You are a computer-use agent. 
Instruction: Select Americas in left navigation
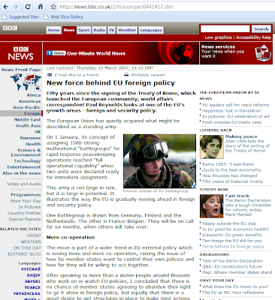coord(29,101)
